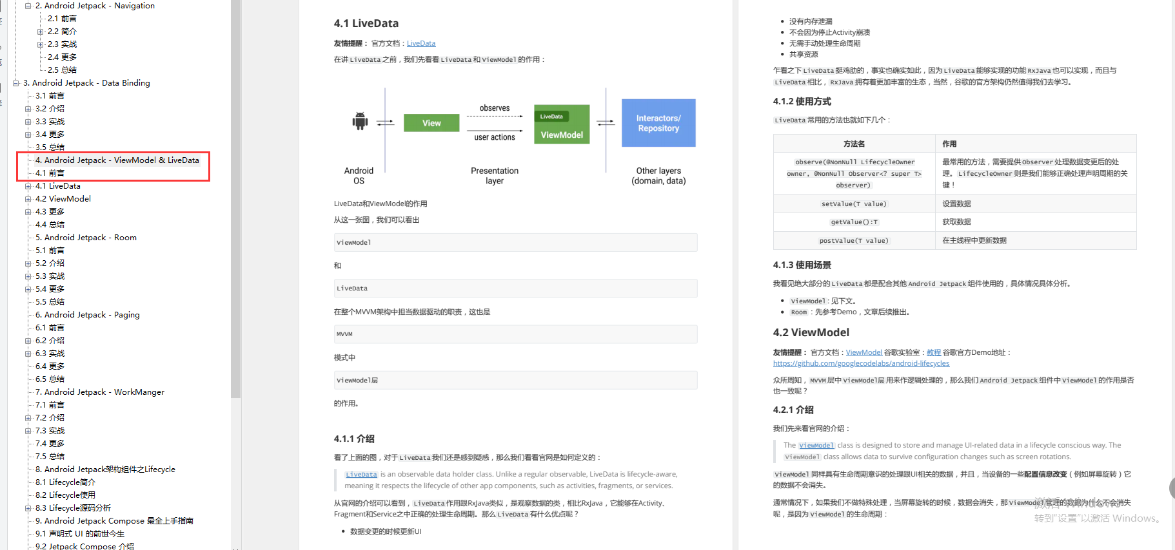Screen dimensions: 1175x550
Task: Select bookmark '6.1 前言'
Action: pos(50,328)
